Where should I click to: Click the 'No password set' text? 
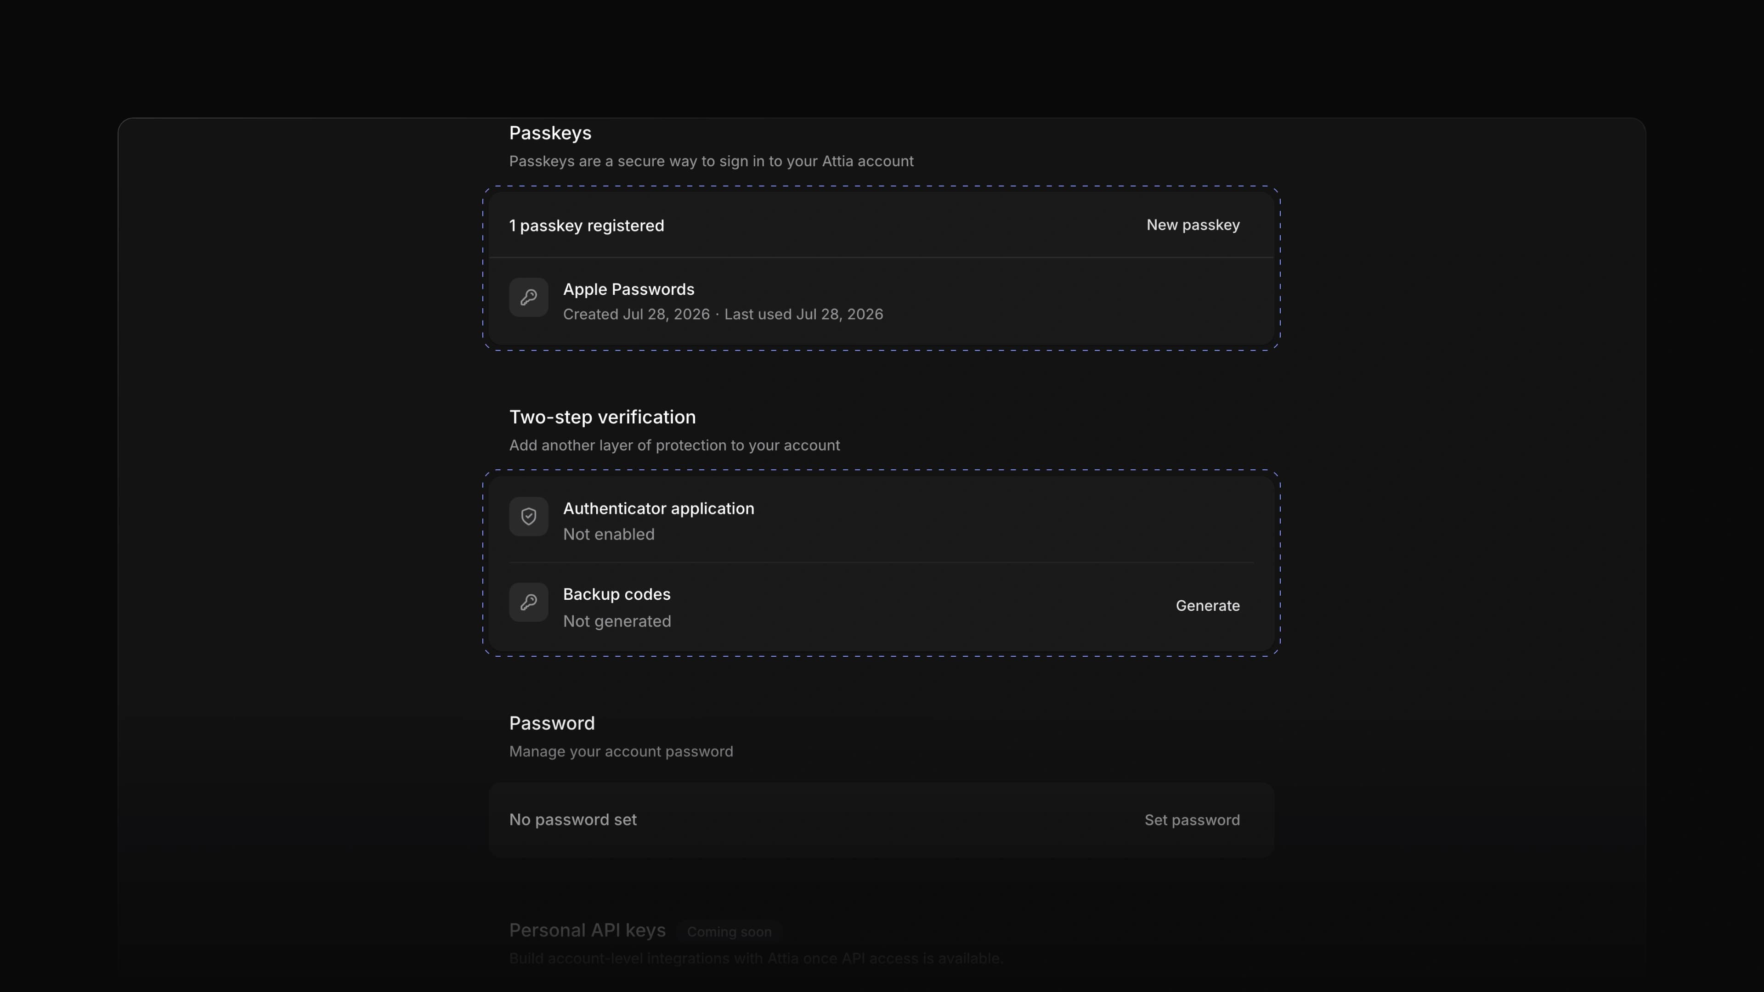click(x=572, y=820)
